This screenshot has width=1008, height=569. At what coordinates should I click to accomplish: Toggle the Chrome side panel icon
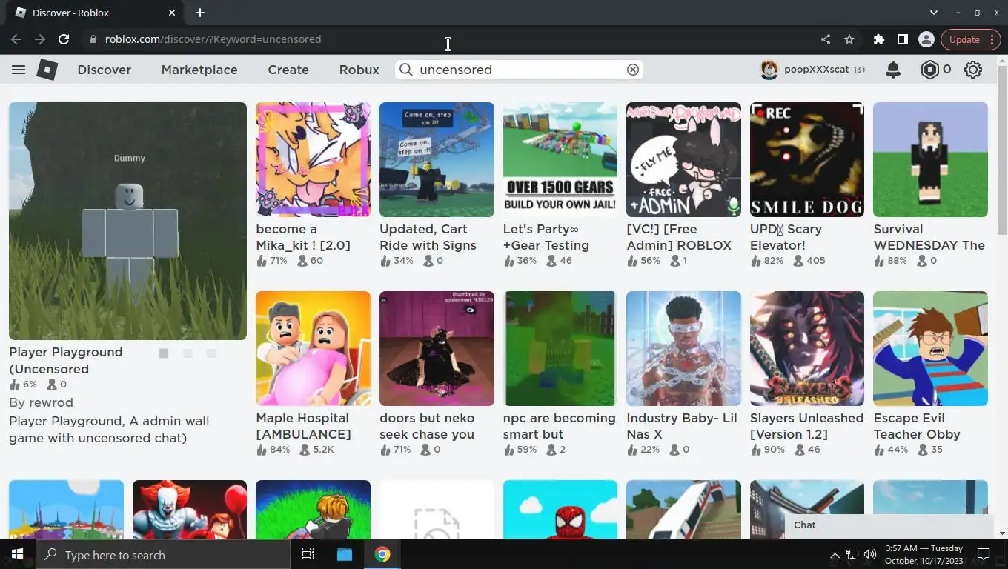click(903, 39)
